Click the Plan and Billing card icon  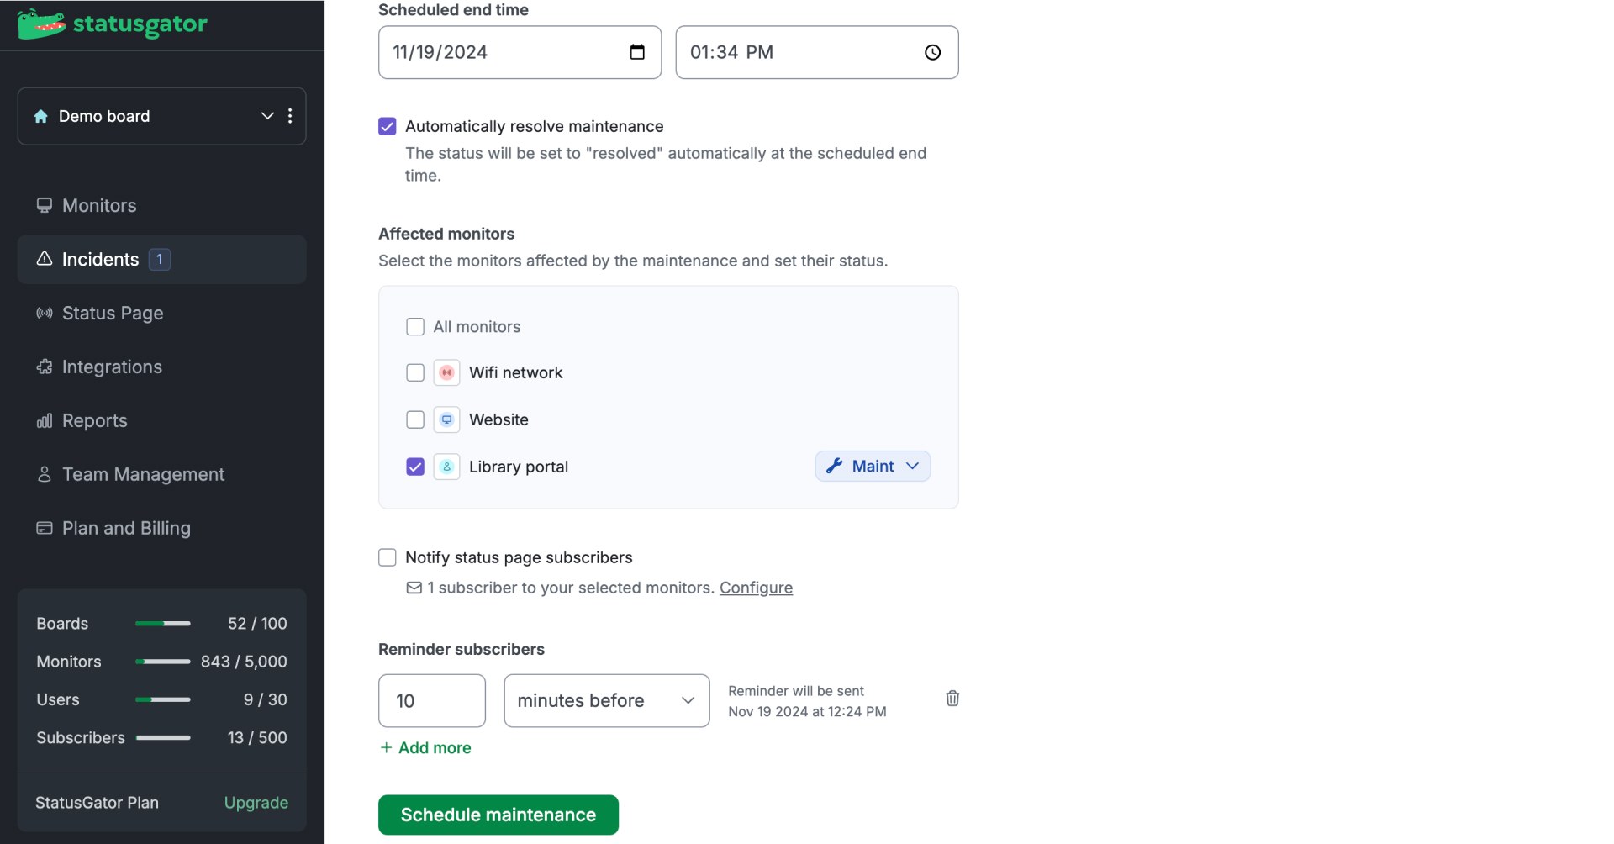pyautogui.click(x=45, y=528)
